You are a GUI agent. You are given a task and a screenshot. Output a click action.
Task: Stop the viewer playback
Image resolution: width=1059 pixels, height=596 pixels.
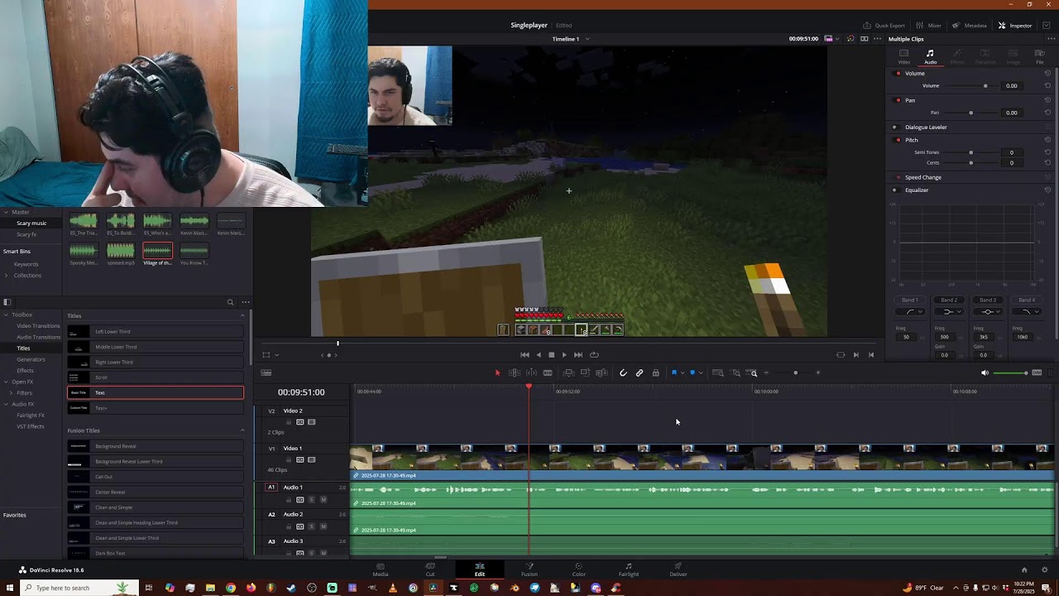tap(552, 355)
